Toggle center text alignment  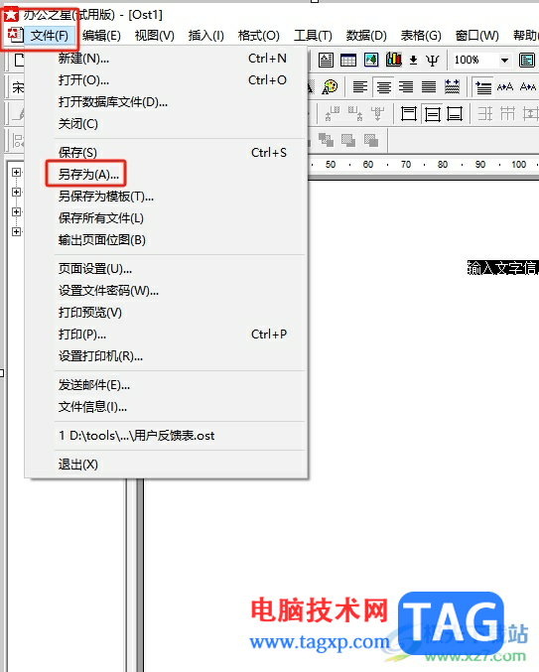click(x=383, y=87)
